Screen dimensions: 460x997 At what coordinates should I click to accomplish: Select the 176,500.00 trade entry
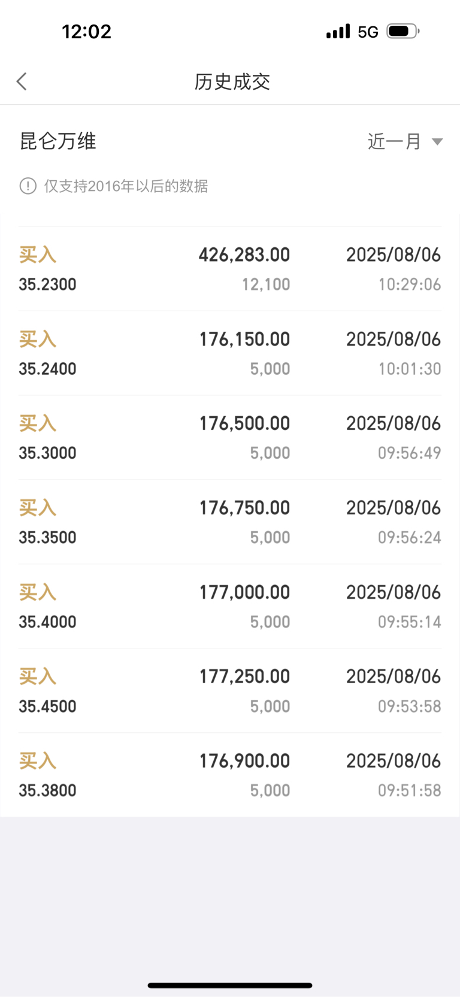230,438
